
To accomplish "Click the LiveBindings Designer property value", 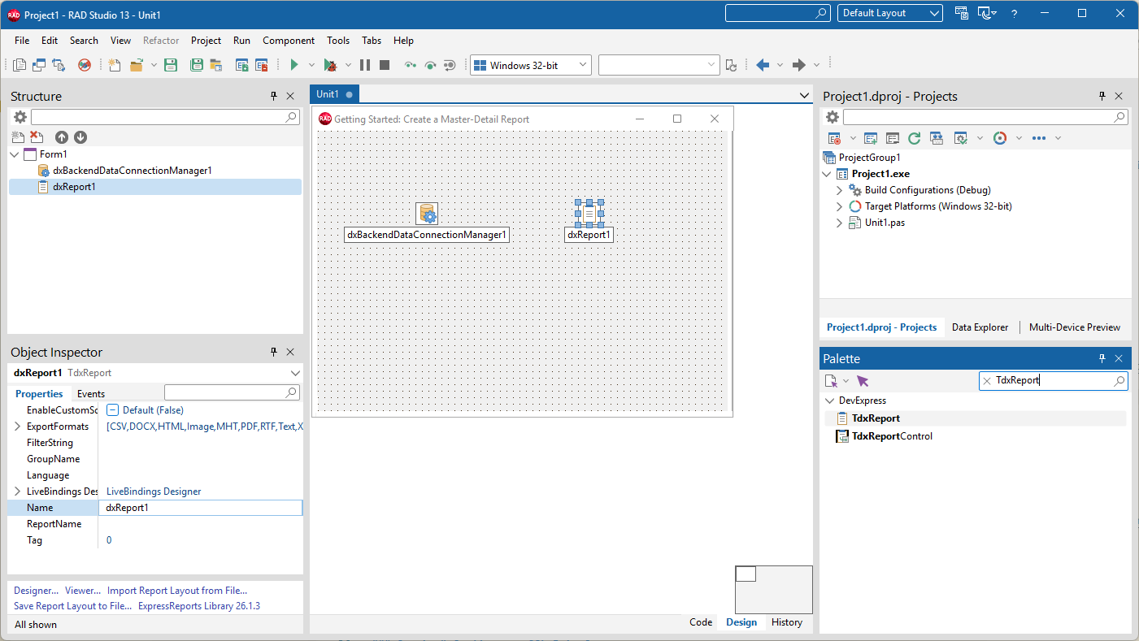I will 154,492.
